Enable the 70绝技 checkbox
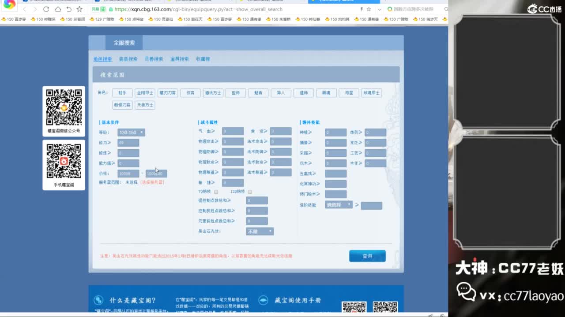Viewport: 565px width, 317px height. [216, 192]
